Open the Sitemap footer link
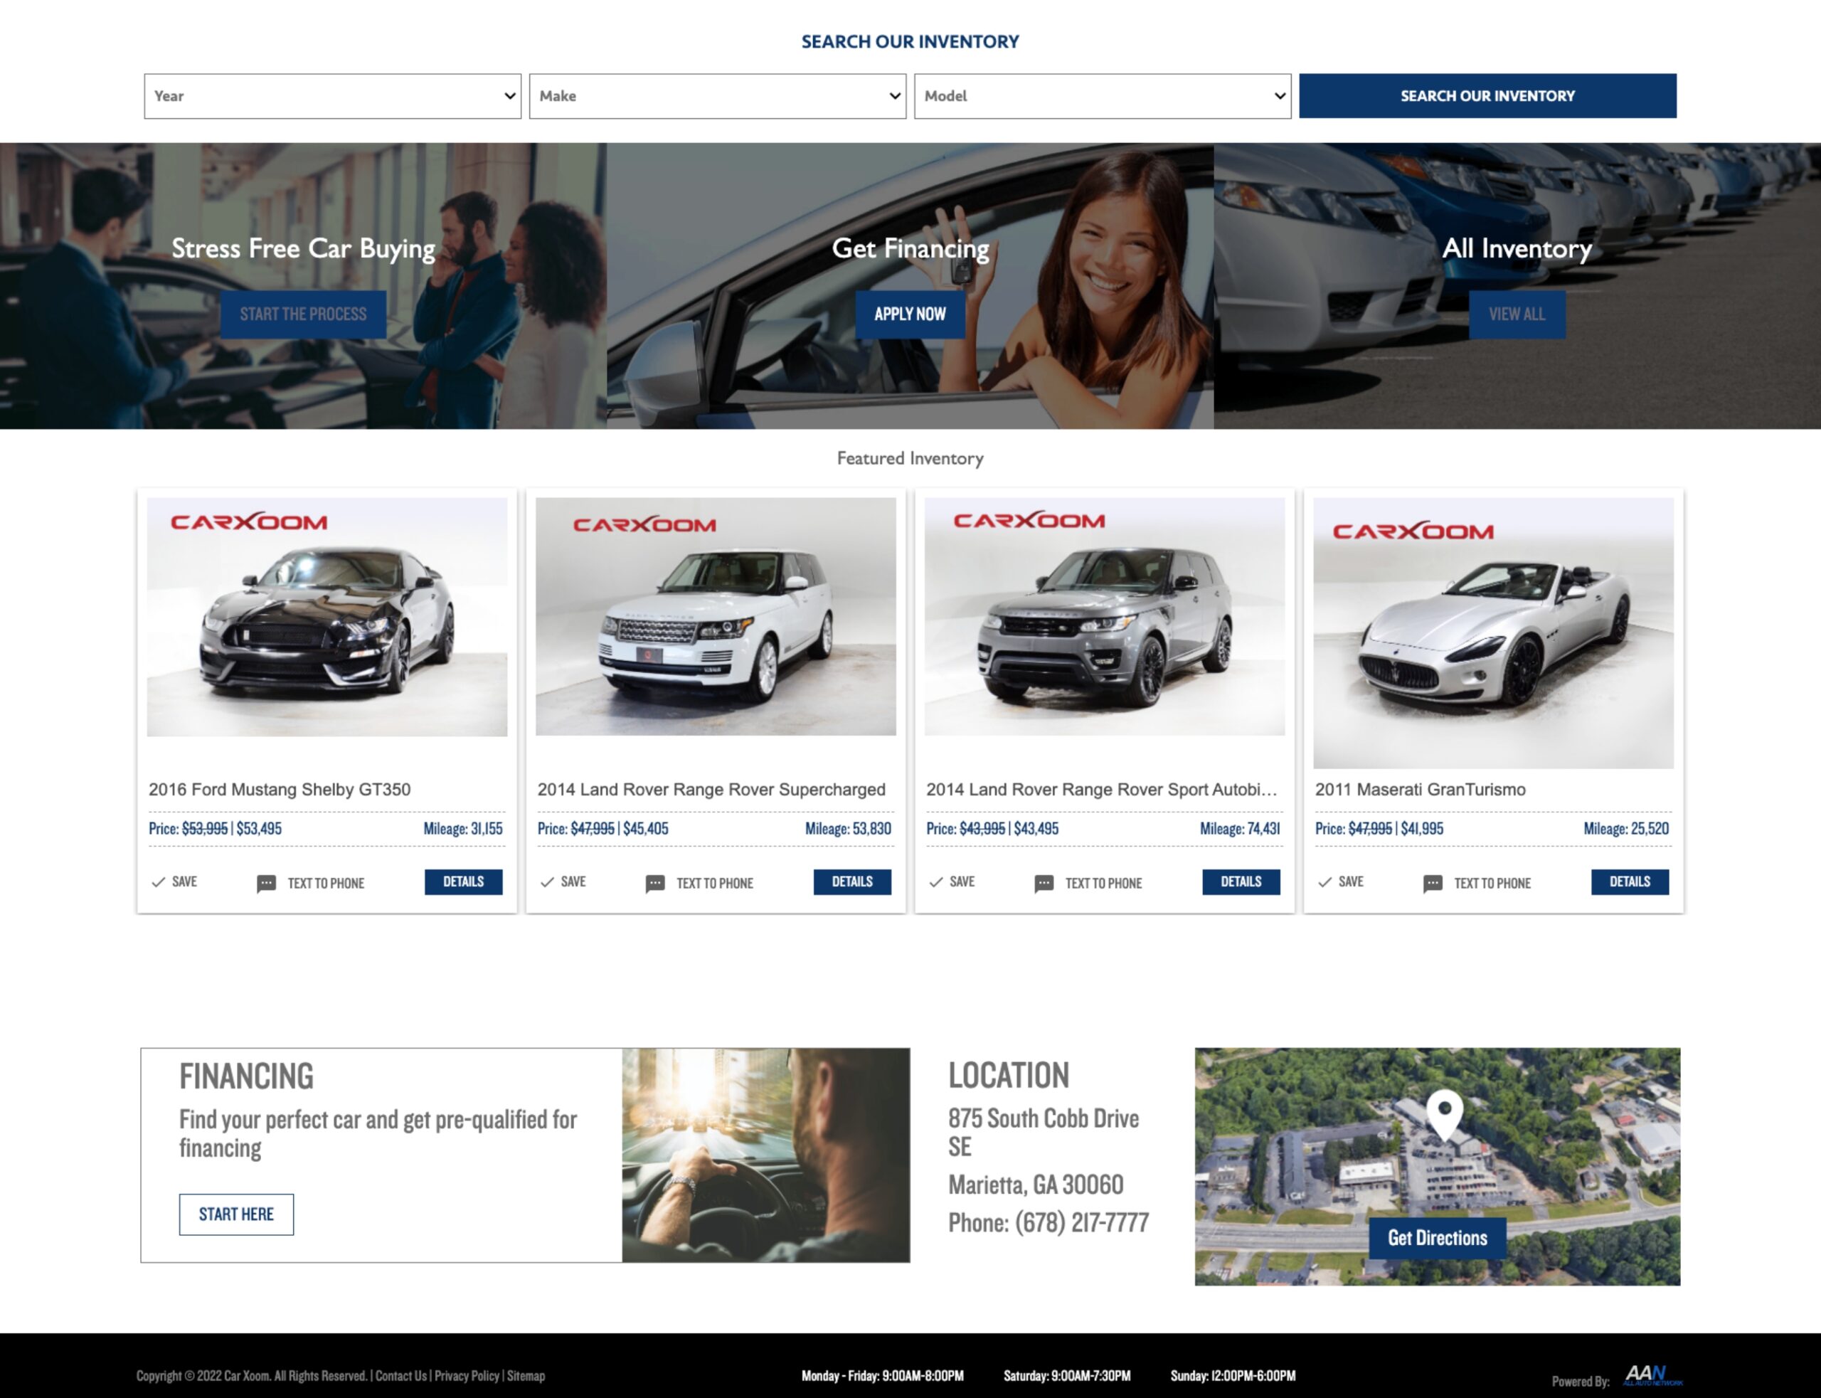 pyautogui.click(x=526, y=1375)
